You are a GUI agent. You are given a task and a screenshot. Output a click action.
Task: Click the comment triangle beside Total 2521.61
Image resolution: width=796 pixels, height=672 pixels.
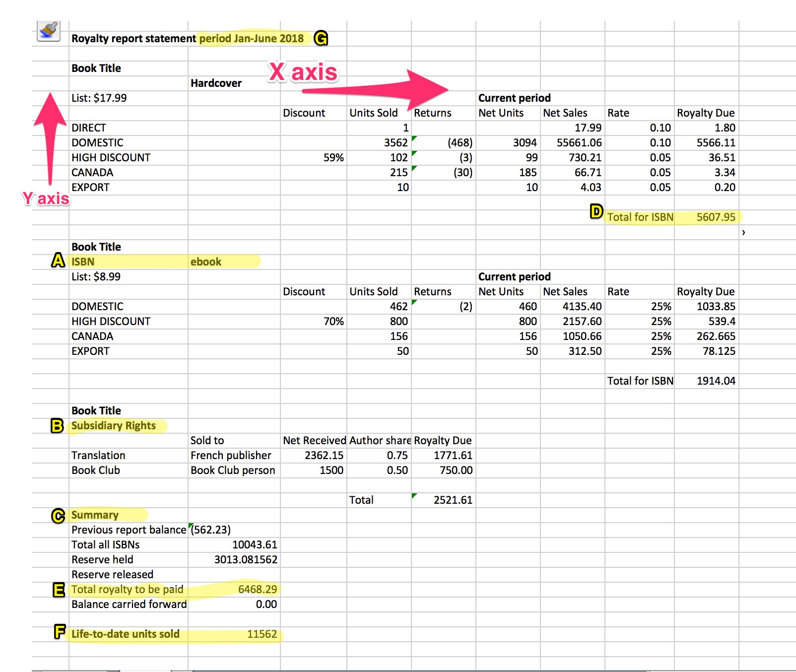pyautogui.click(x=415, y=496)
